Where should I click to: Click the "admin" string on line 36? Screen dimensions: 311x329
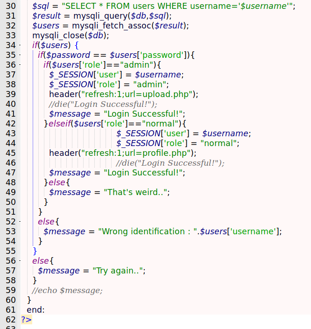137,65
